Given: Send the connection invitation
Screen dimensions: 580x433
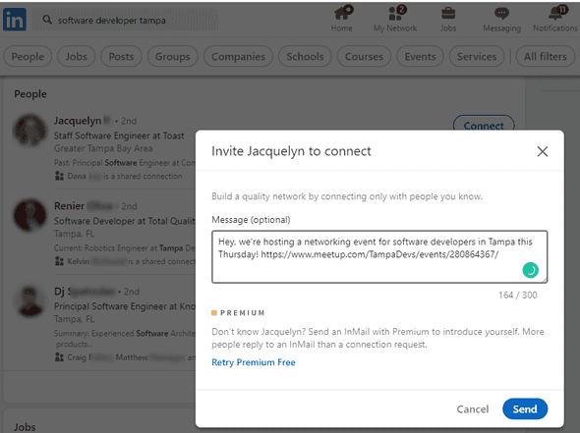Looking at the screenshot, I should (x=525, y=409).
